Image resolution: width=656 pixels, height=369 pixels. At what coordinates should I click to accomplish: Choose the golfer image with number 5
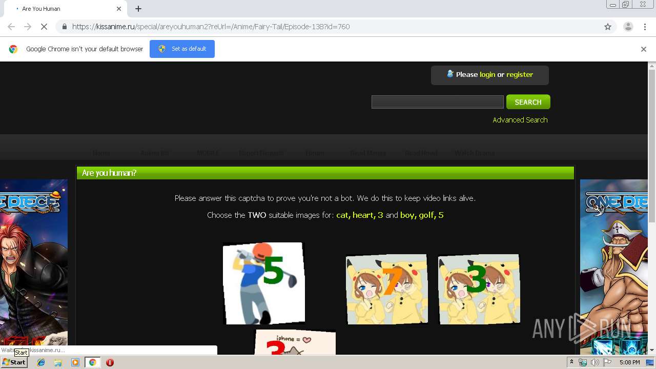click(x=264, y=283)
